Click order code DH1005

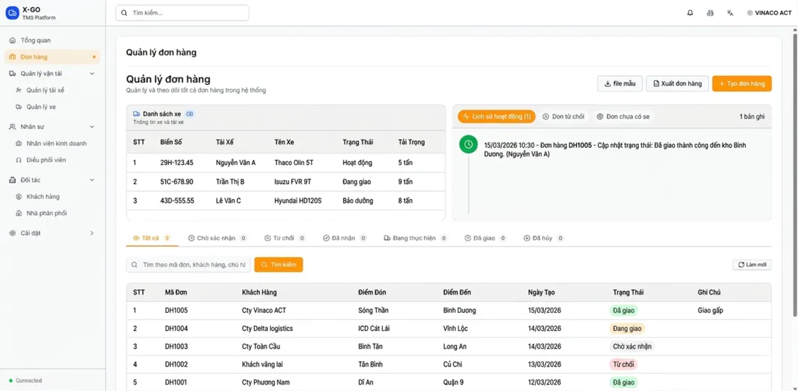pyautogui.click(x=176, y=311)
